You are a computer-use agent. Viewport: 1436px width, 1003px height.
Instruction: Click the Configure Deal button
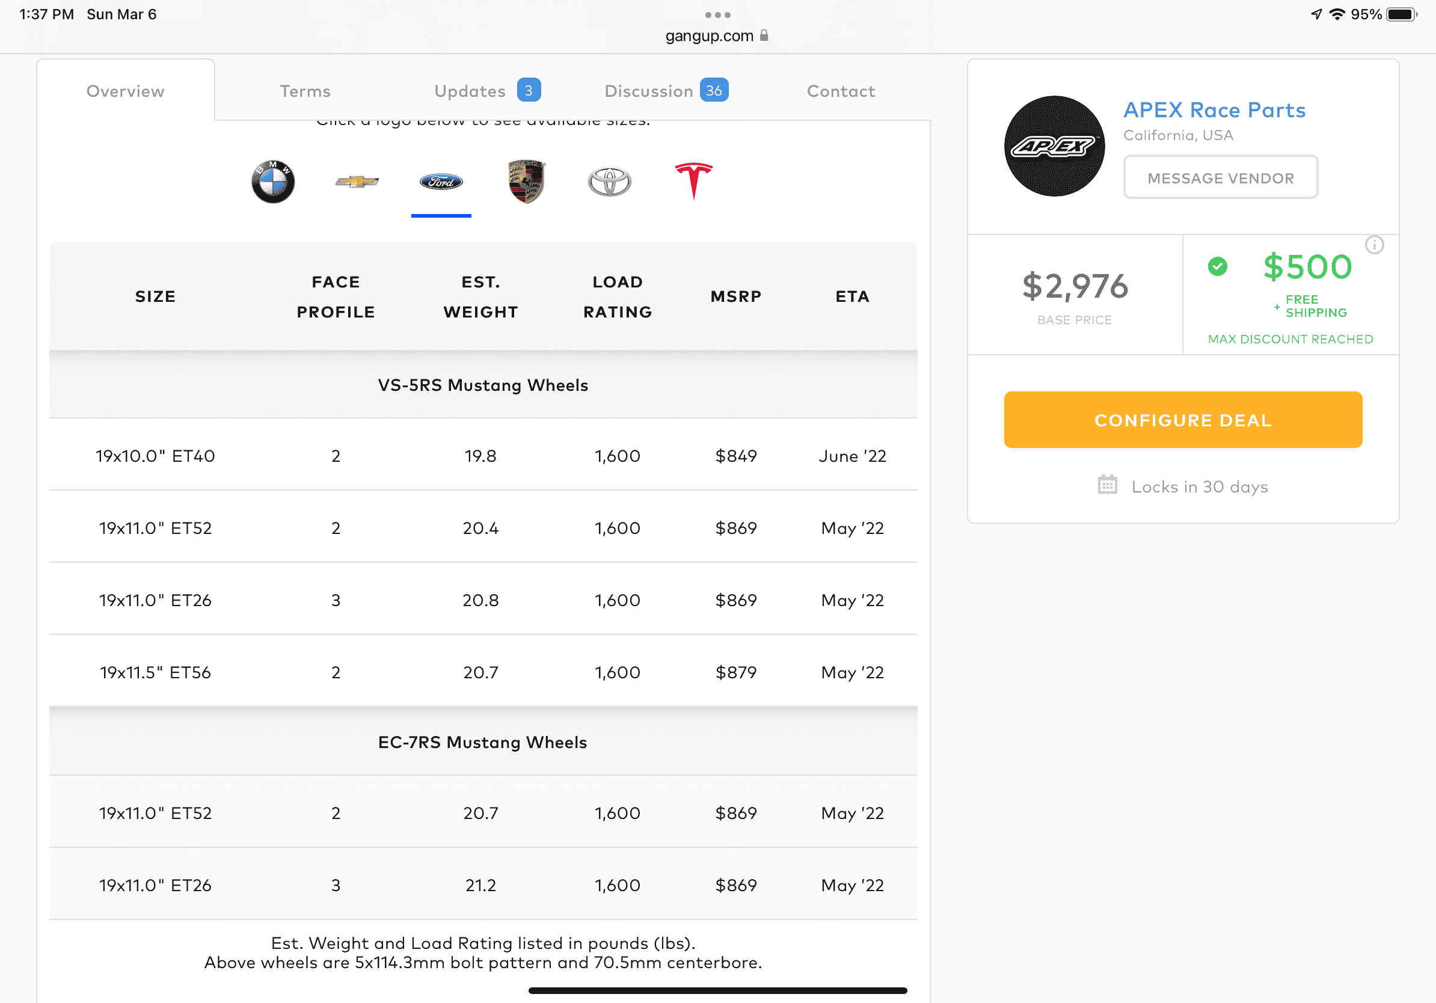(x=1183, y=420)
